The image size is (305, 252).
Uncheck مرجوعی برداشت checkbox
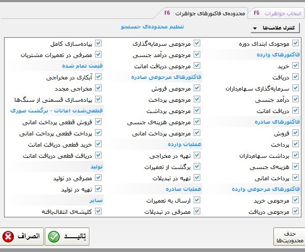[197, 110]
